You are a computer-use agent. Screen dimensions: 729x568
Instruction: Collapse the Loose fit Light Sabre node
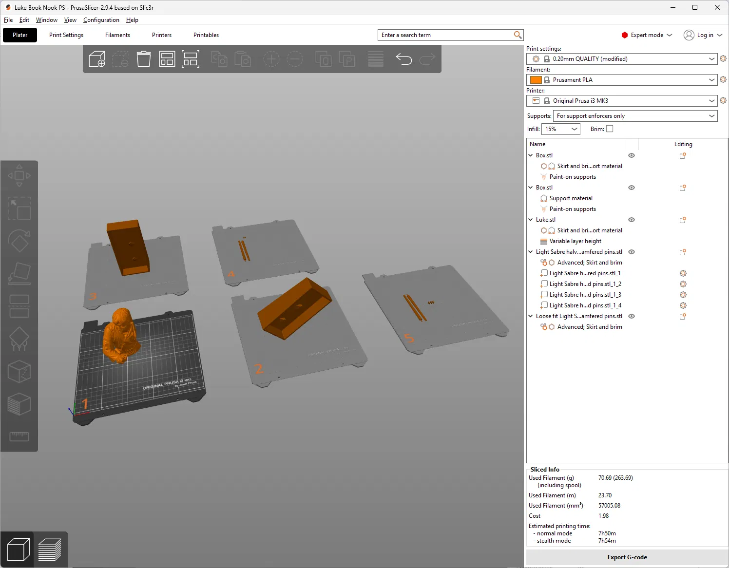531,316
